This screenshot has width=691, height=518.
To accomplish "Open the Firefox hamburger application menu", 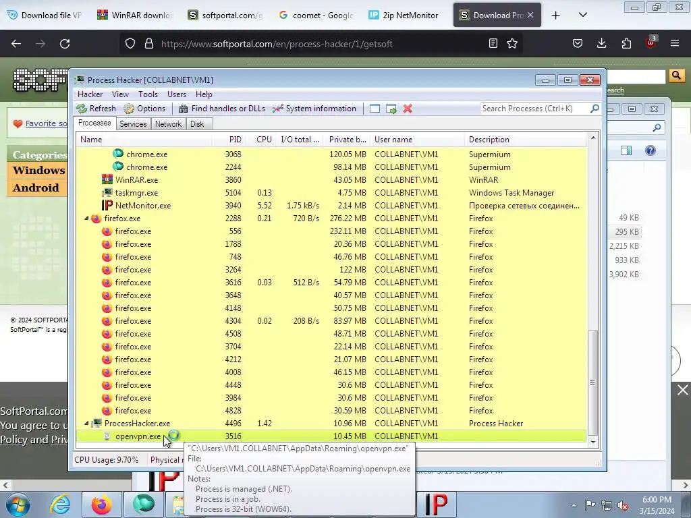I will (x=675, y=43).
